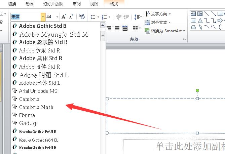225x154 pixels.
Task: Select the Curve shape tool
Action: click(x=213, y=27)
